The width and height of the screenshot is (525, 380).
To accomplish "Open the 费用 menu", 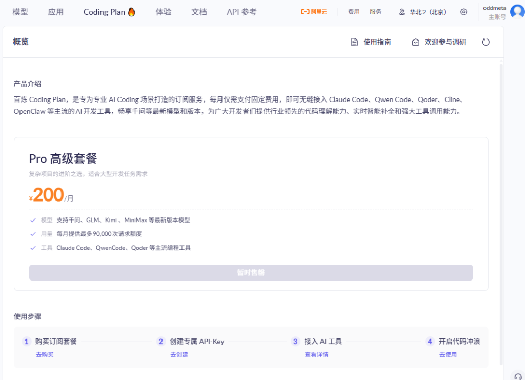I will [354, 12].
